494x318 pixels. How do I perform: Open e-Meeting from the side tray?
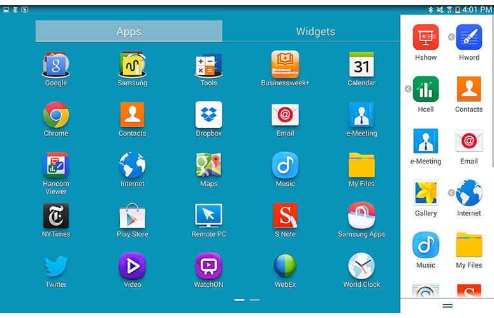[x=426, y=141]
